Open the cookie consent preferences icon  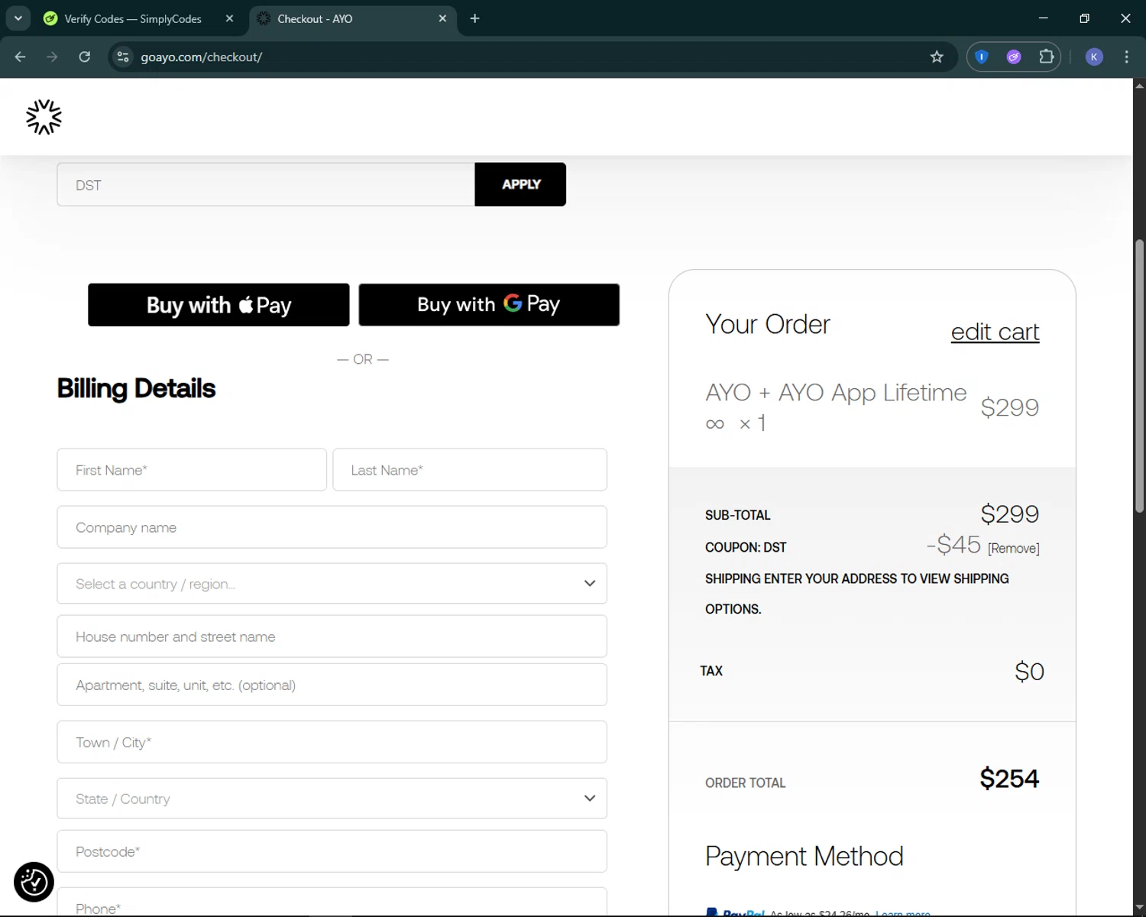pyautogui.click(x=34, y=882)
